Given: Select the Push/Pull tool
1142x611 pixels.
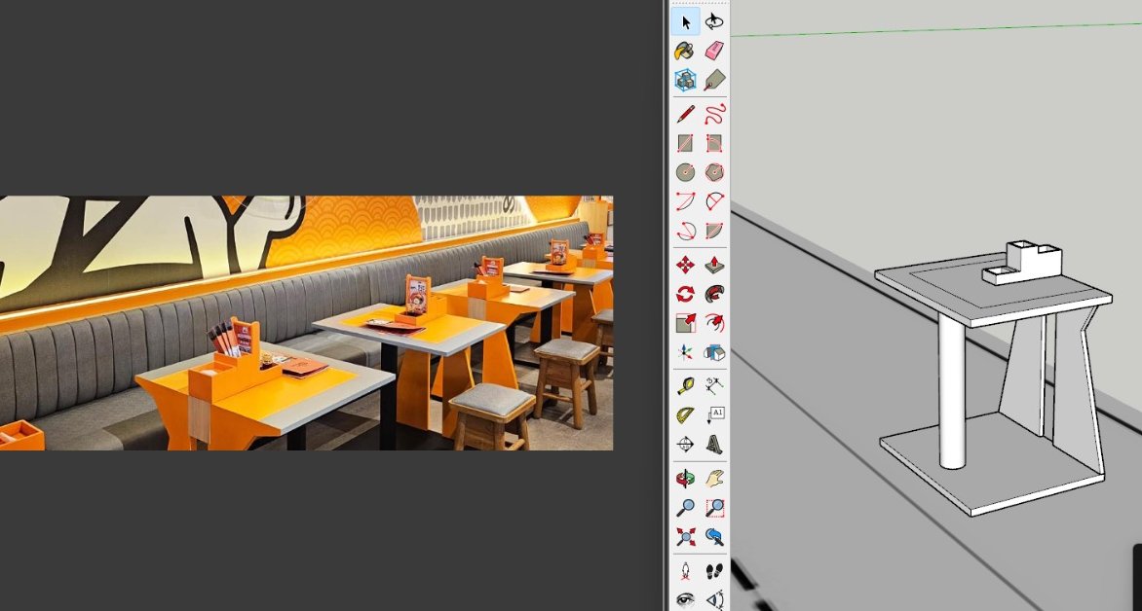Looking at the screenshot, I should [714, 264].
